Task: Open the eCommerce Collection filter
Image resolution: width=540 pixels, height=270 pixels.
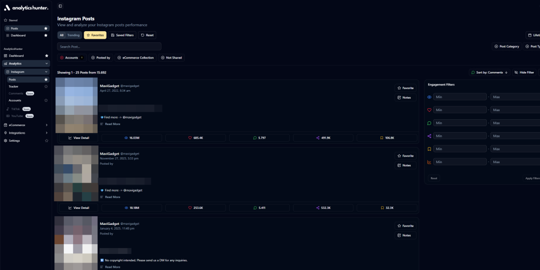Action: tap(136, 58)
